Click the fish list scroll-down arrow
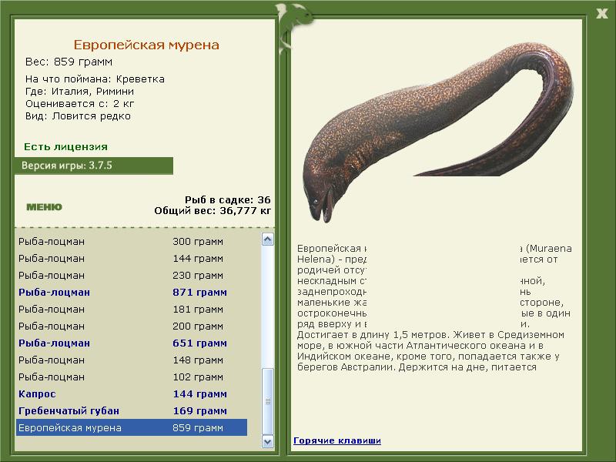This screenshot has width=616, height=462. (267, 441)
